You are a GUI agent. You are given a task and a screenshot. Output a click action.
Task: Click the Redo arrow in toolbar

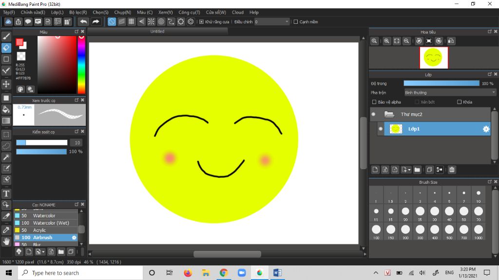[x=96, y=21]
